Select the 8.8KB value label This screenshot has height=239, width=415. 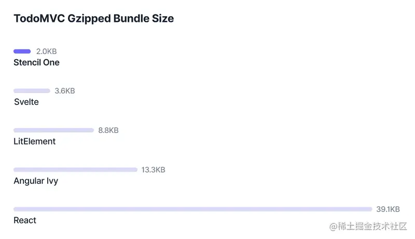click(108, 130)
